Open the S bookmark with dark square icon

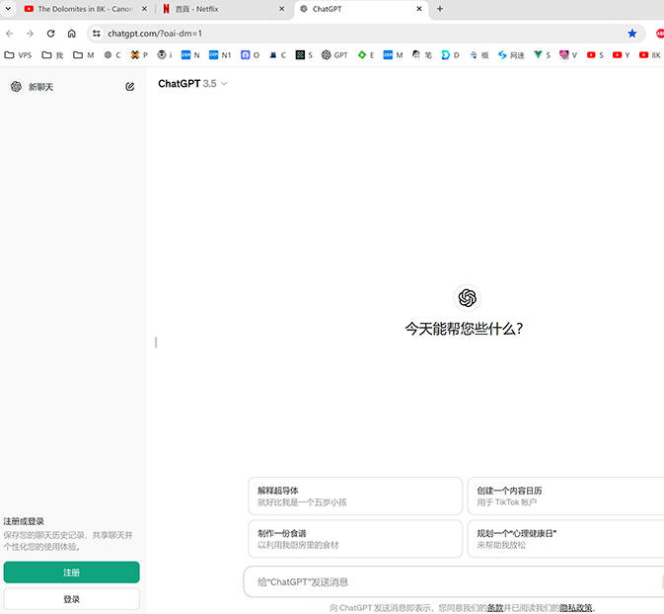[304, 55]
